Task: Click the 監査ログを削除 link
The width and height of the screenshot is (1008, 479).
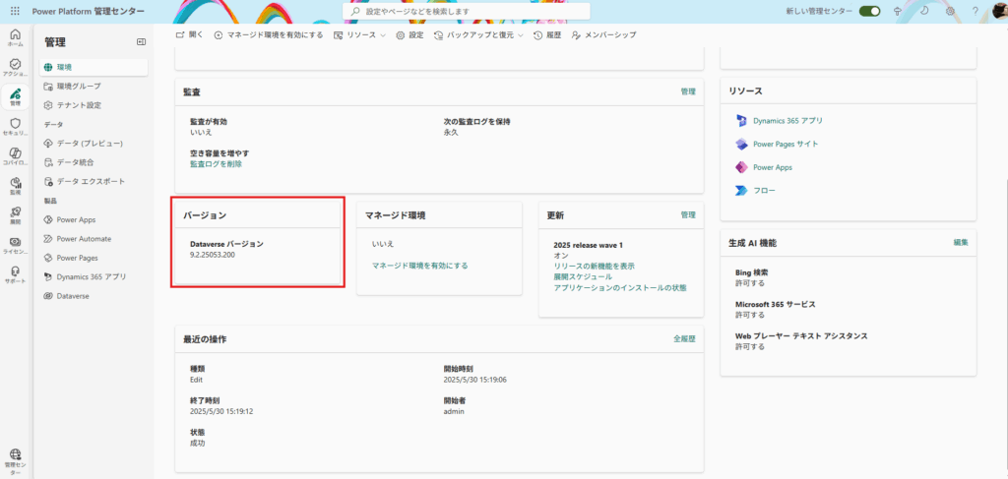Action: coord(216,164)
